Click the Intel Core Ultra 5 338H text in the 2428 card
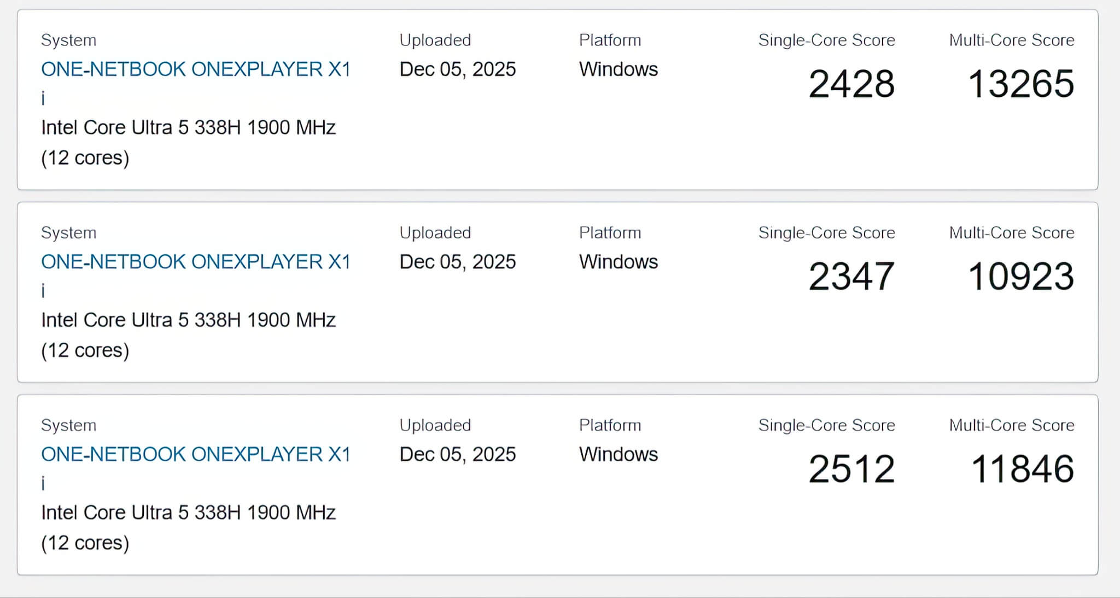The height and width of the screenshot is (598, 1120). point(188,127)
